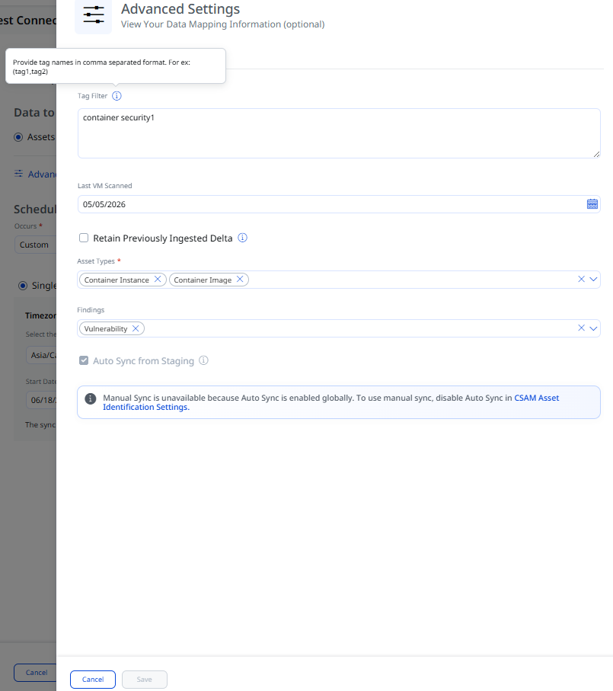Screen dimensions: 613x691
Task: Open the CSAM Asset Identification Settings link
Action: tap(331, 402)
